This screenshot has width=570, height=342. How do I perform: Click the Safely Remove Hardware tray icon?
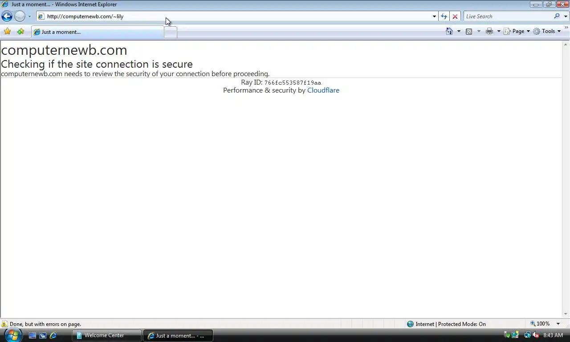tap(507, 335)
